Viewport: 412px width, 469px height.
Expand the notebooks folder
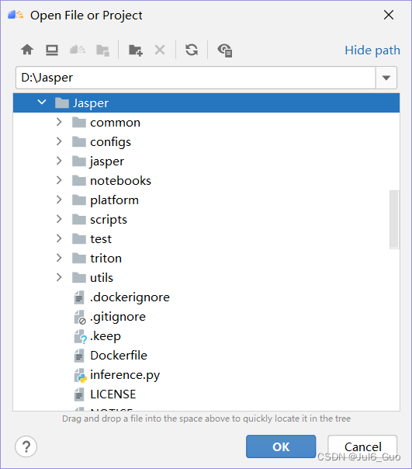59,180
